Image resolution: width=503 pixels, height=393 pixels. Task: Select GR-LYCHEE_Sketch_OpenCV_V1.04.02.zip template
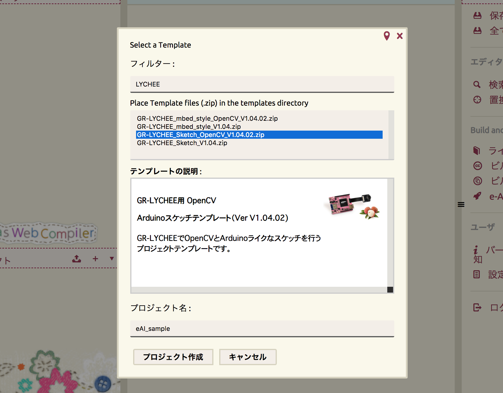259,135
